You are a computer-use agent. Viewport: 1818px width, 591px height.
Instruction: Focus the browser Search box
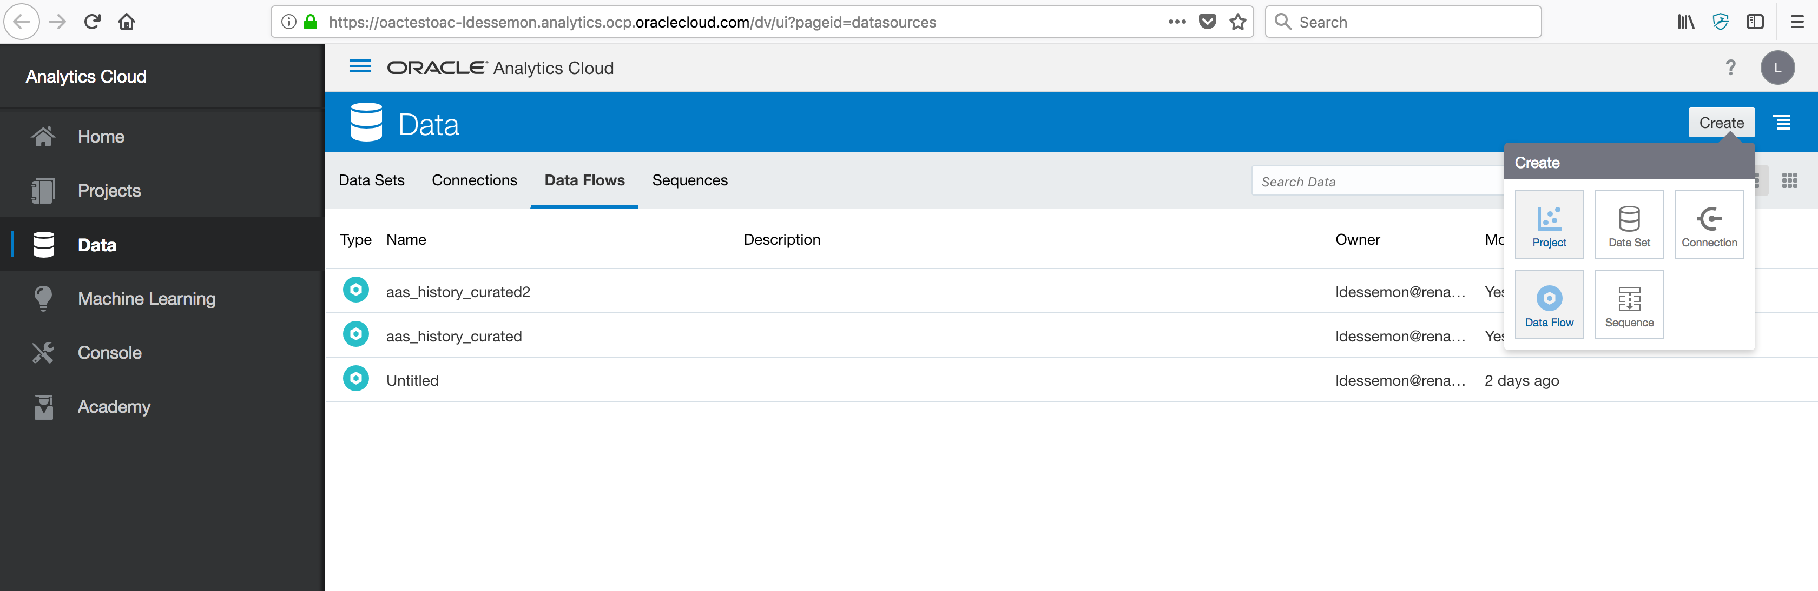point(1403,22)
